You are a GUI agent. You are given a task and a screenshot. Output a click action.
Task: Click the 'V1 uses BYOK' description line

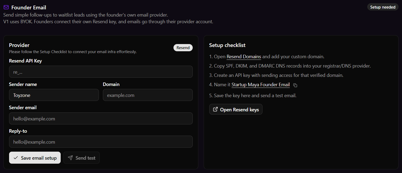(x=108, y=22)
